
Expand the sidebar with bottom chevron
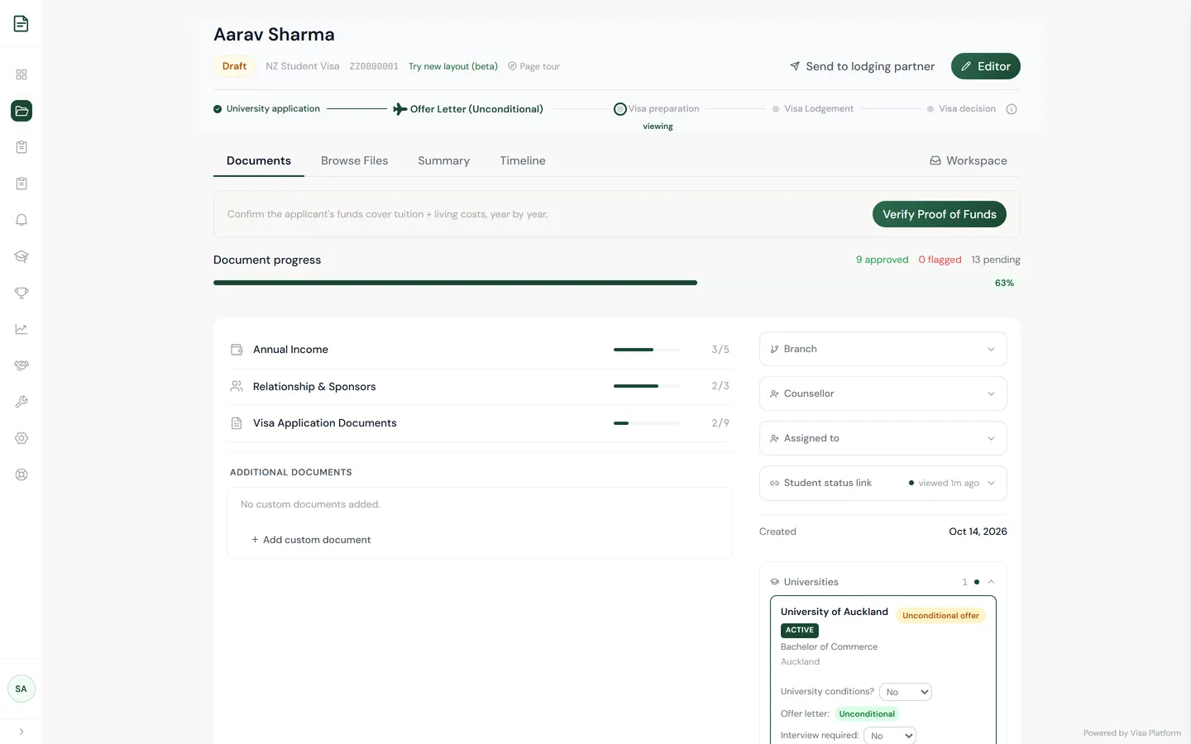pyautogui.click(x=22, y=732)
